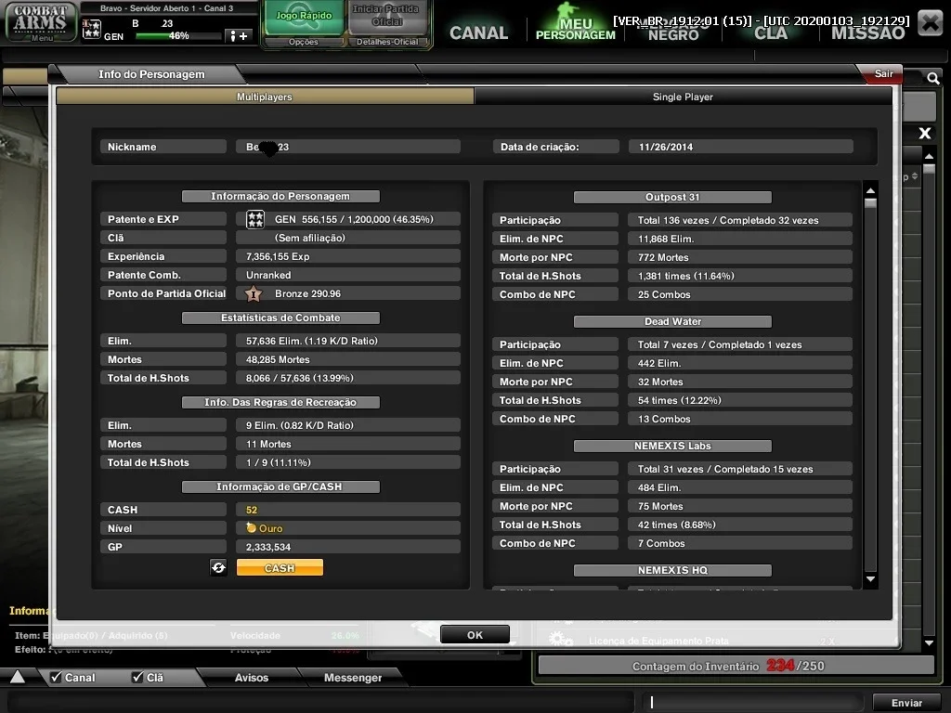Image resolution: width=951 pixels, height=713 pixels.
Task: Select the Multiplayers tab
Action: pyautogui.click(x=265, y=97)
